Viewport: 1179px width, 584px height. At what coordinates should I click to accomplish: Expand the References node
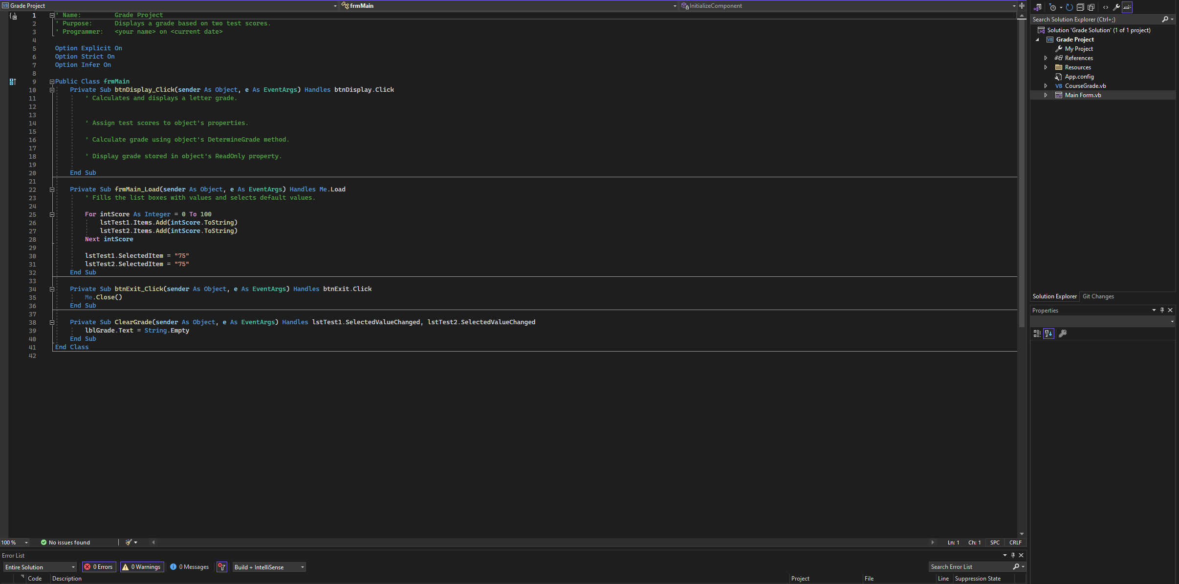click(1046, 58)
